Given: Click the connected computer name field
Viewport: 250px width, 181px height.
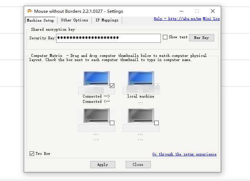Looking at the screenshot, I should (x=97, y=90).
